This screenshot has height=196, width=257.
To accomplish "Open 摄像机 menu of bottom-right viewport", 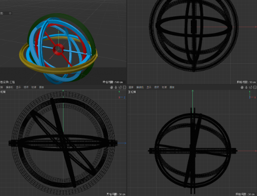I will [140, 87].
